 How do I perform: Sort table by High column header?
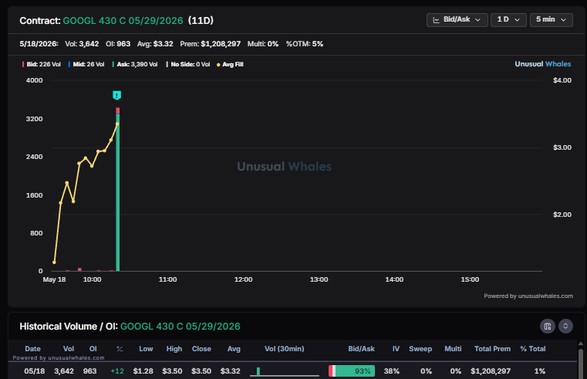point(174,349)
